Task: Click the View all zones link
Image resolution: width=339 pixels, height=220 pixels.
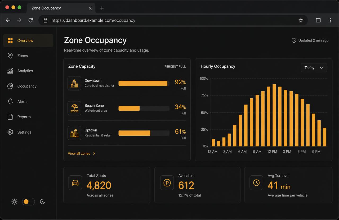Action: pyautogui.click(x=79, y=153)
